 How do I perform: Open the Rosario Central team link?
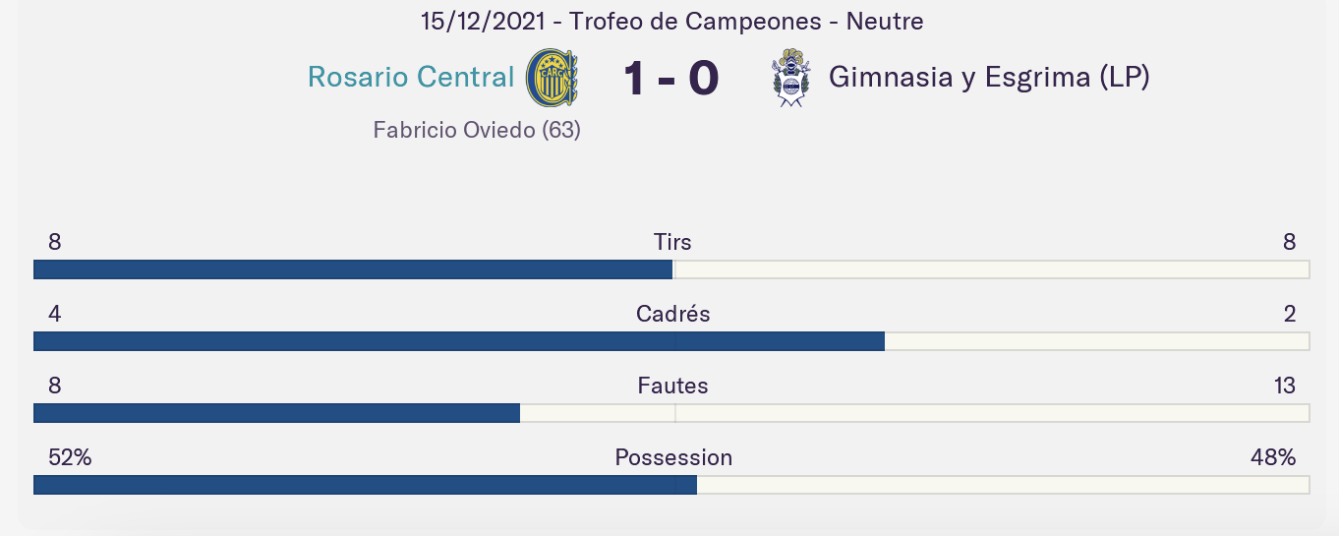click(x=411, y=77)
